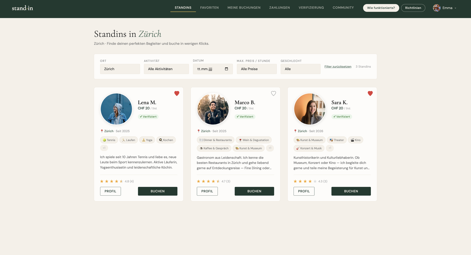Click the Datum input field

click(213, 69)
